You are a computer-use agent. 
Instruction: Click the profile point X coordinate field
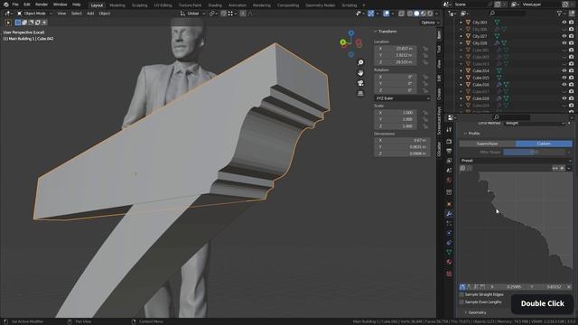(x=507, y=287)
